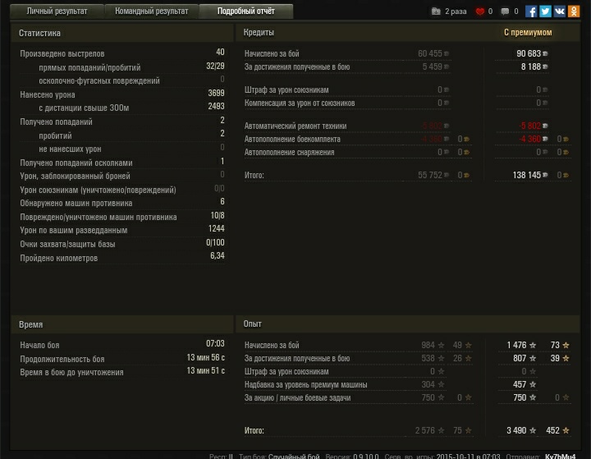The image size is (591, 459).
Task: Select the Подробный отчёт tab
Action: pos(245,11)
